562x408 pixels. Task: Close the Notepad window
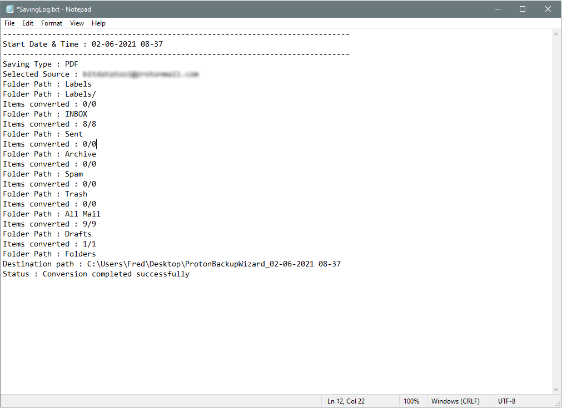(x=548, y=9)
